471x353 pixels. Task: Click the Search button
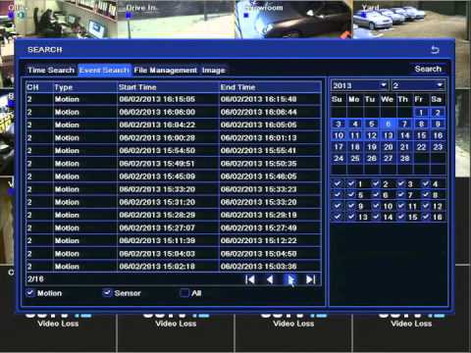point(428,69)
